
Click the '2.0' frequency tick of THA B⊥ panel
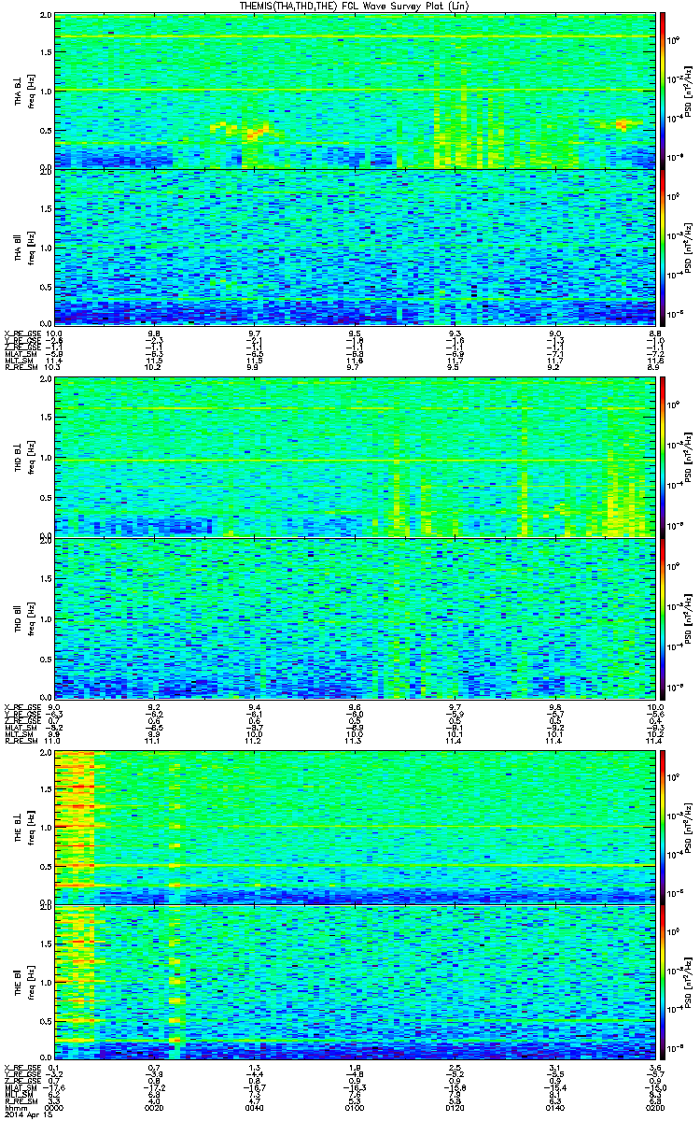click(x=46, y=16)
